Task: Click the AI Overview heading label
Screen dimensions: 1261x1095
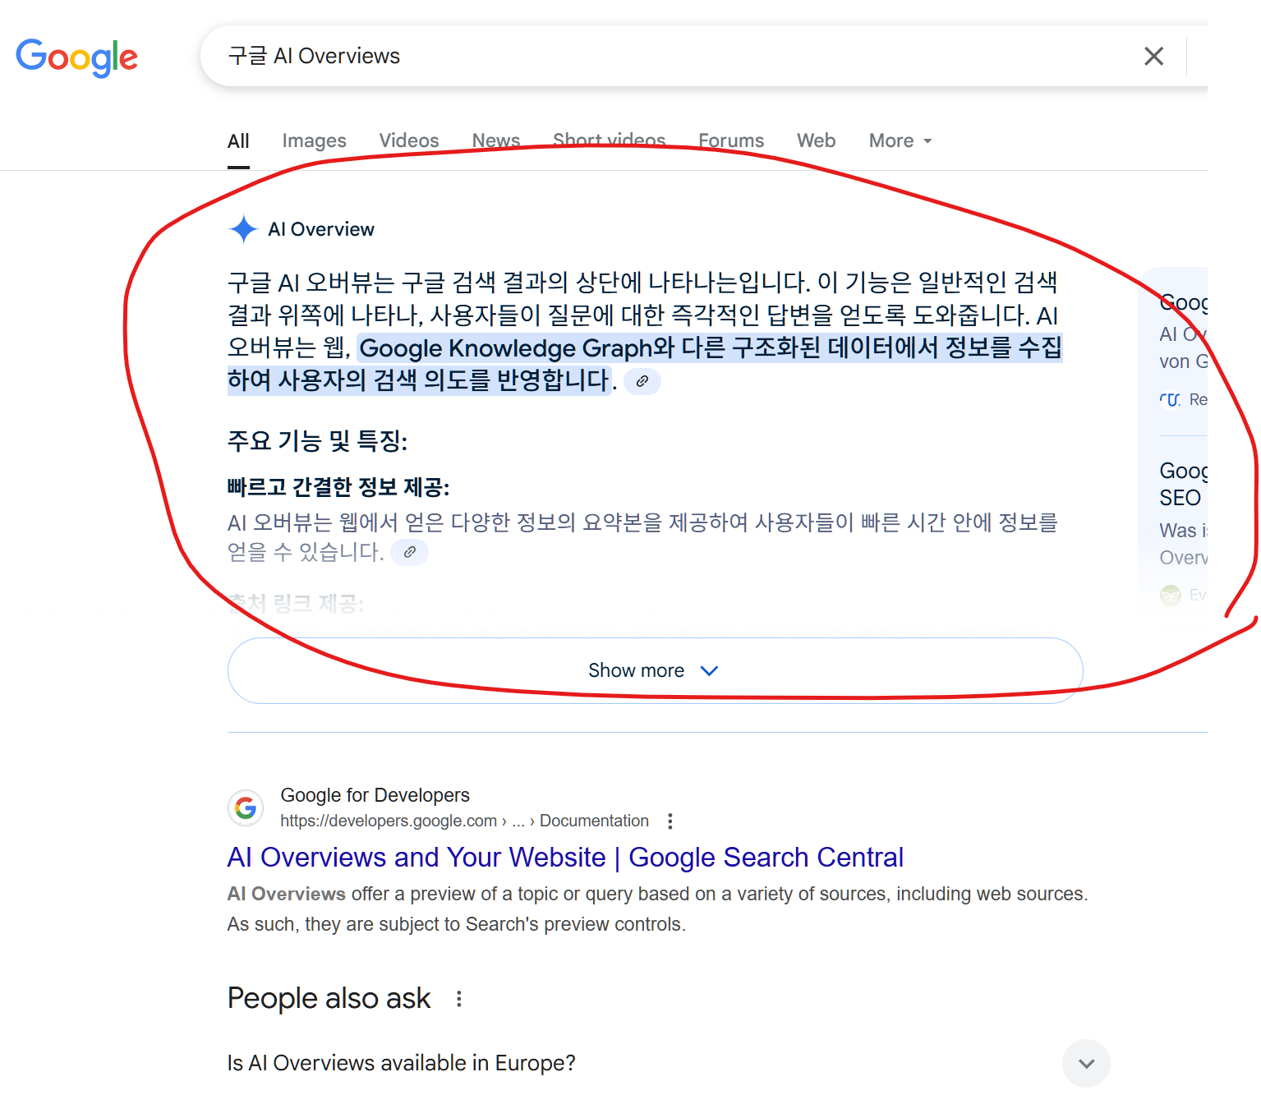Action: 321,229
